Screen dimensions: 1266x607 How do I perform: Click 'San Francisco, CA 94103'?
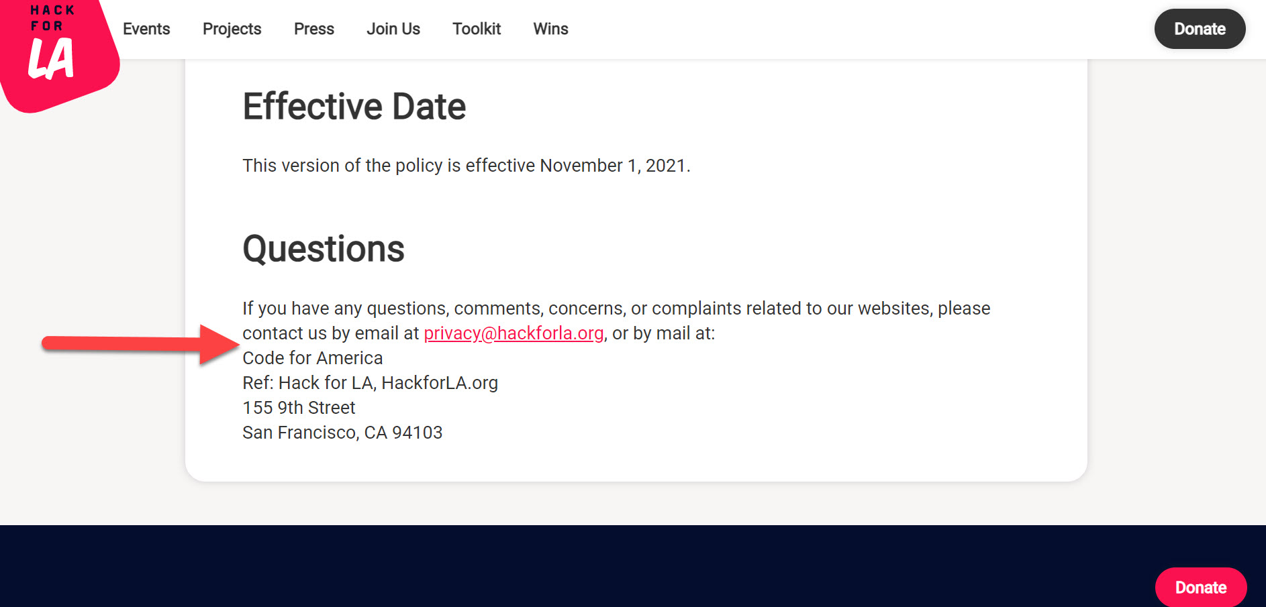point(342,433)
